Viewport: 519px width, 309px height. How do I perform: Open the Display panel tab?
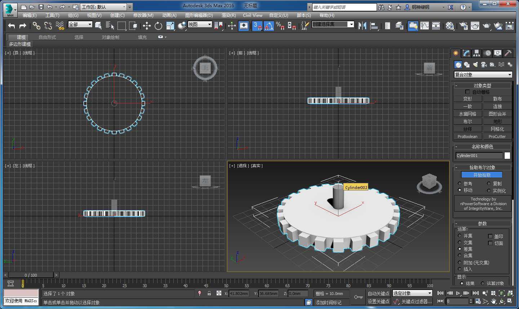(x=498, y=53)
